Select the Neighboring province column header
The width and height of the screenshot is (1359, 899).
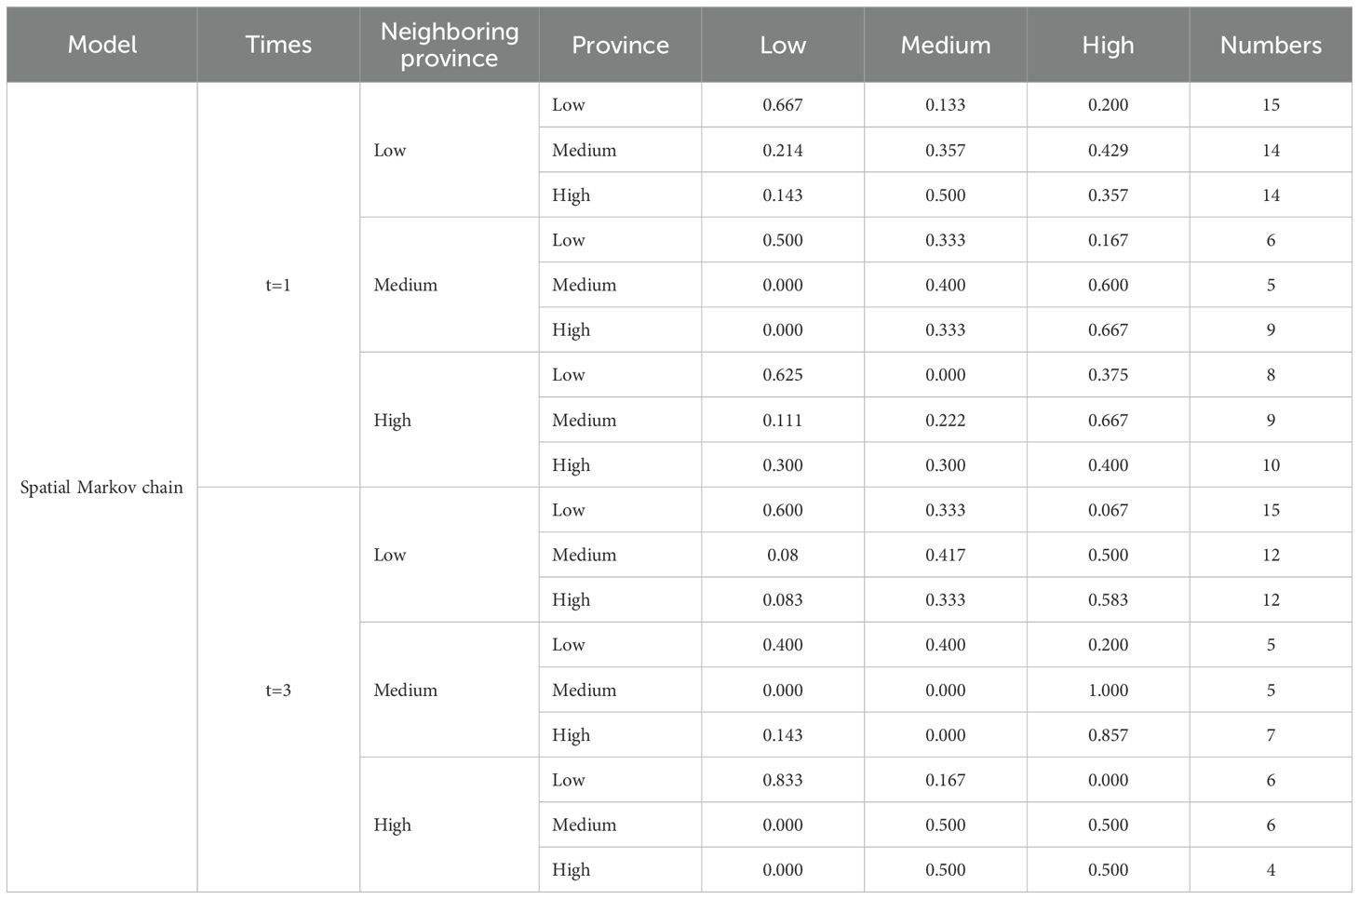(450, 45)
